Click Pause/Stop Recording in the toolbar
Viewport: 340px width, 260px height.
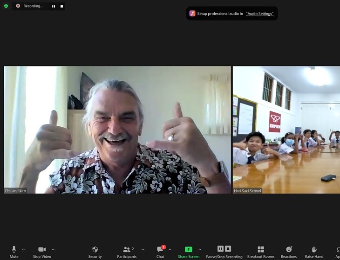click(x=224, y=252)
